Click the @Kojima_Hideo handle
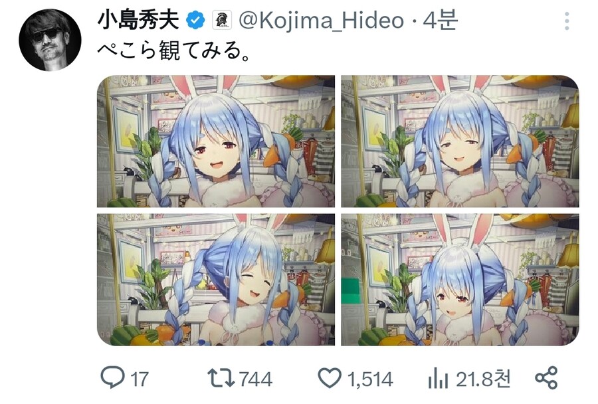Viewport: 598px width, 404px height. pos(321,20)
